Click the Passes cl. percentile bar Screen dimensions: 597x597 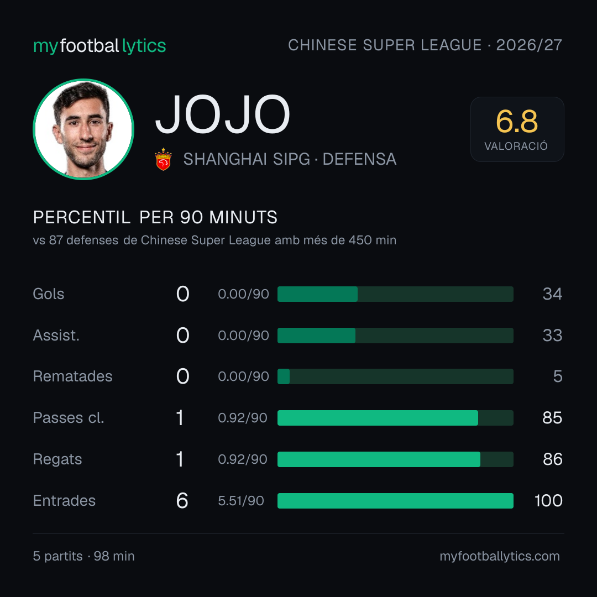[395, 418]
